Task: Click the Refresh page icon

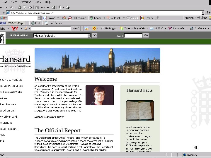Action: click(25, 7)
